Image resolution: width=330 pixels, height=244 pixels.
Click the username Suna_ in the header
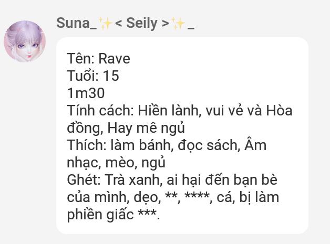[x=76, y=24]
